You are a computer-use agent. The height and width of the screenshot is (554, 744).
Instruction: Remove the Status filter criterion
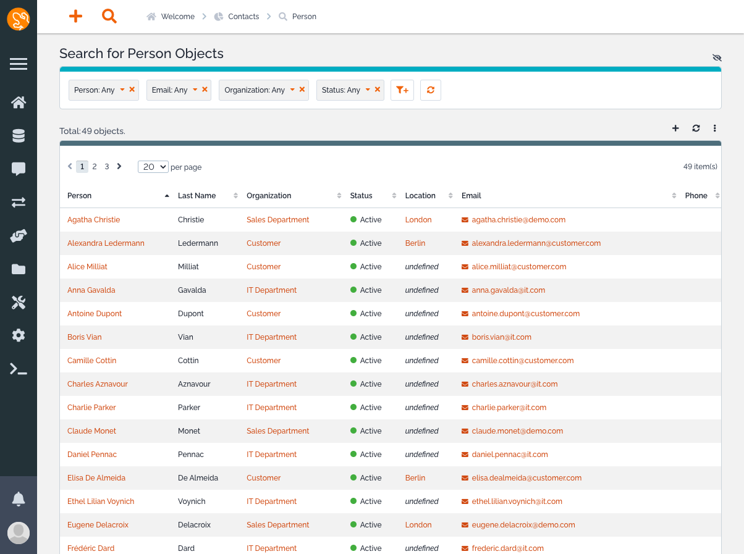tap(378, 90)
